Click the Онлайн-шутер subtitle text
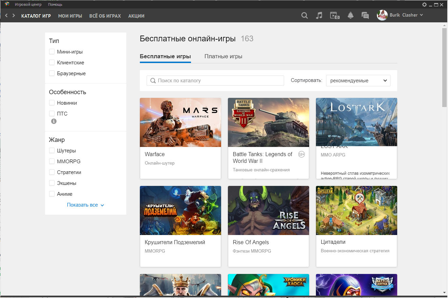Image resolution: width=448 pixels, height=298 pixels. (159, 163)
